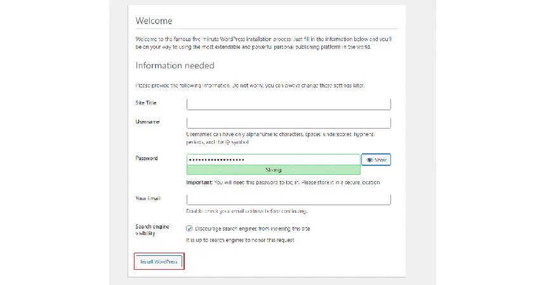Click the Your Email input field
This screenshot has height=285, width=546.
pos(289,199)
